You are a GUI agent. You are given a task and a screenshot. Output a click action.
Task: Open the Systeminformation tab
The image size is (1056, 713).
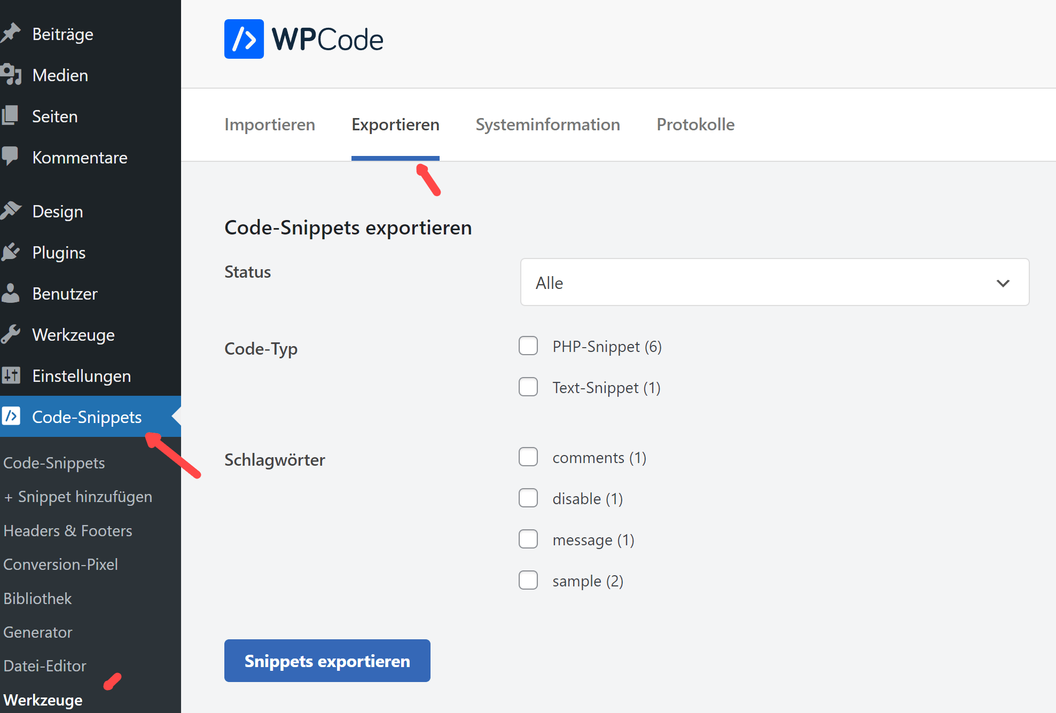click(547, 124)
